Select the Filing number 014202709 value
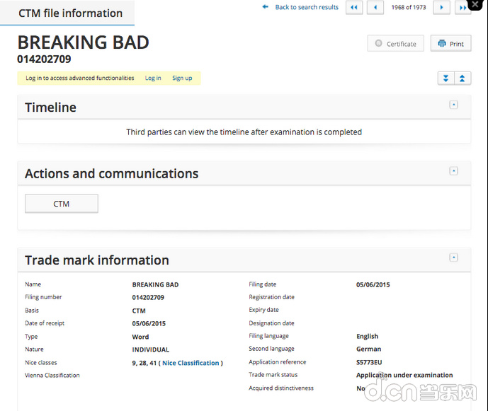Screen dimensions: 488x411 click(x=148, y=297)
